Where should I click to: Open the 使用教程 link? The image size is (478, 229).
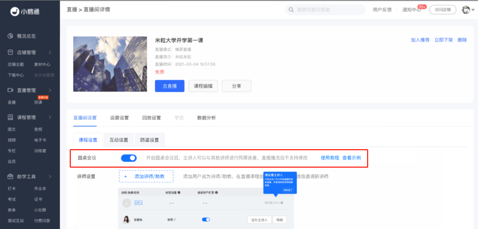click(330, 158)
